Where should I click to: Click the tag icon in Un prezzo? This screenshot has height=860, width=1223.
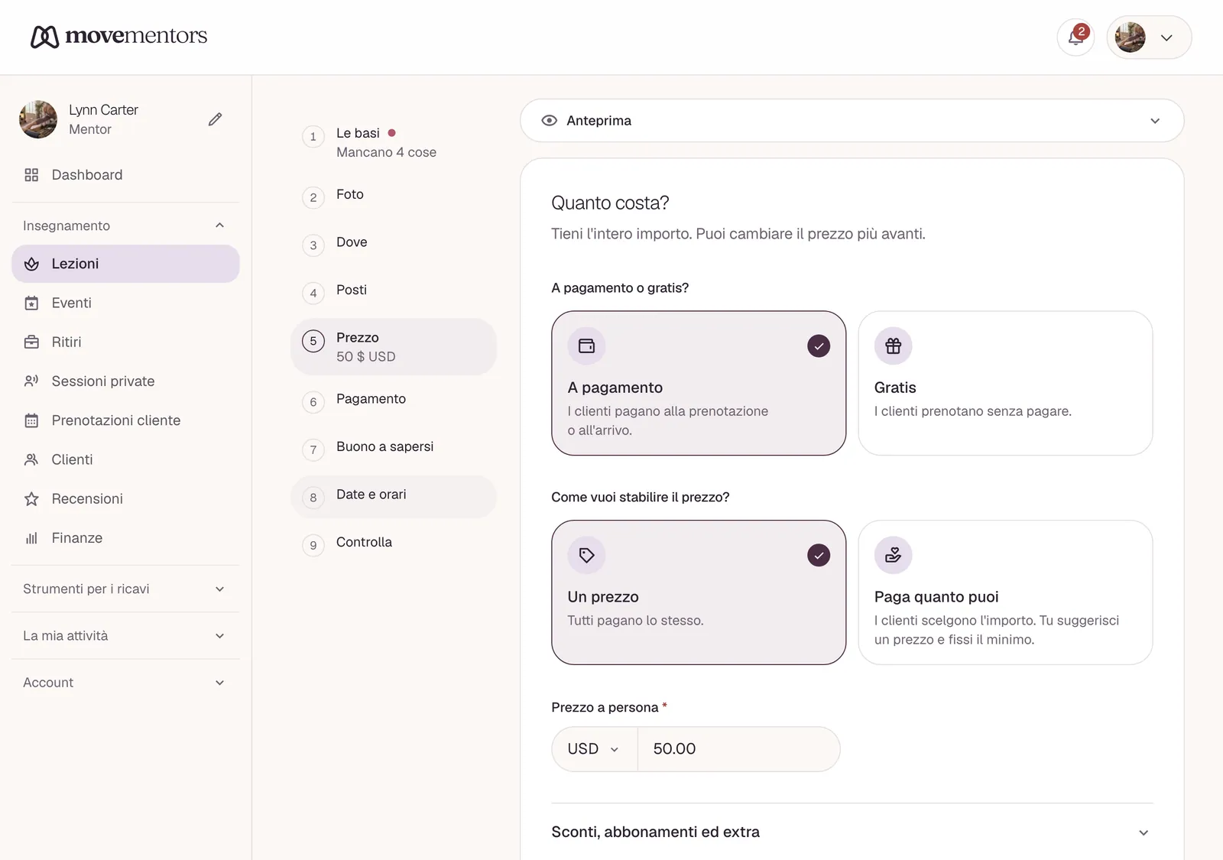586,556
